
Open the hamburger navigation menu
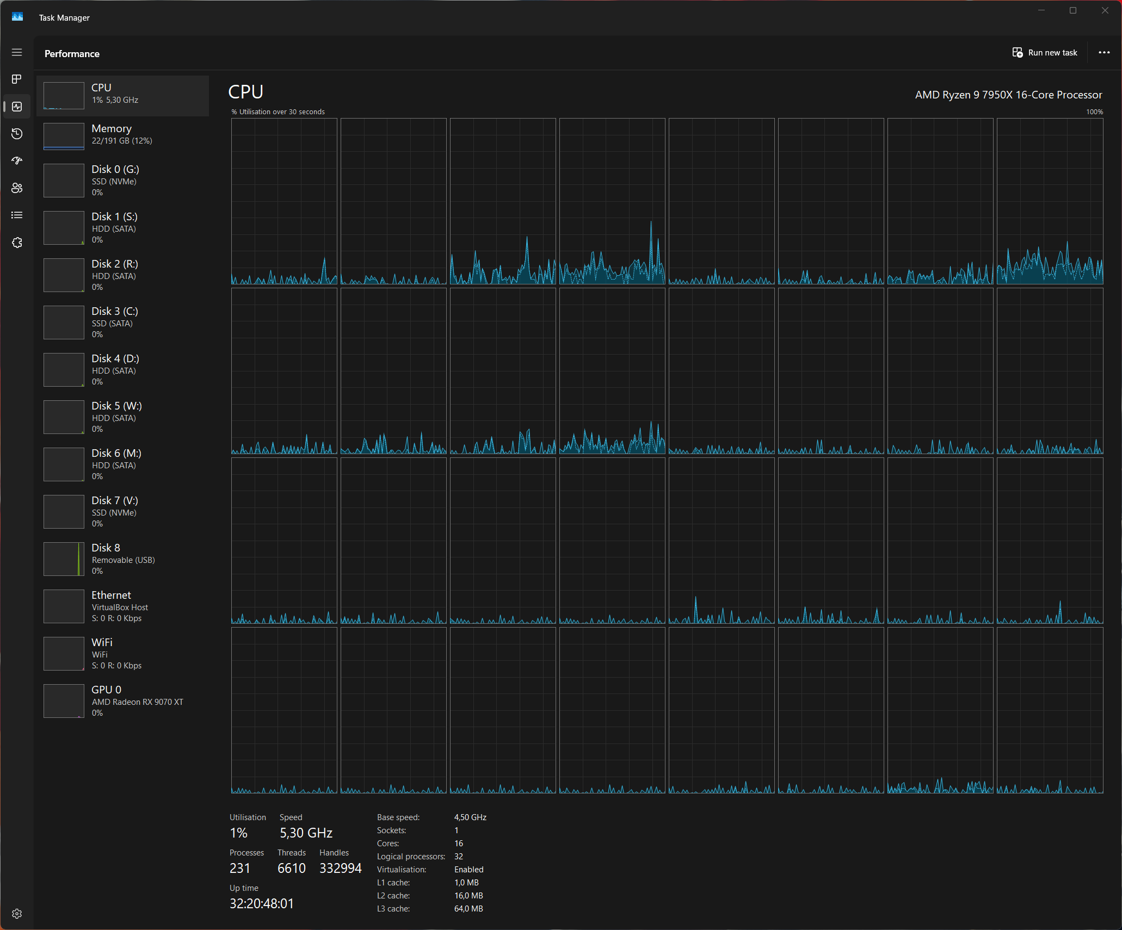click(17, 52)
